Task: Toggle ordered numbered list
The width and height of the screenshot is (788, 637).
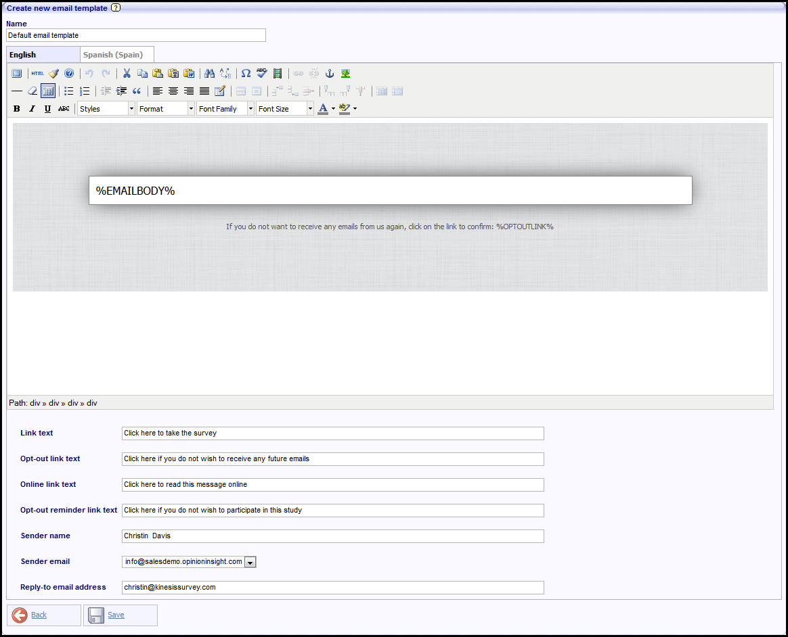Action: 85,91
